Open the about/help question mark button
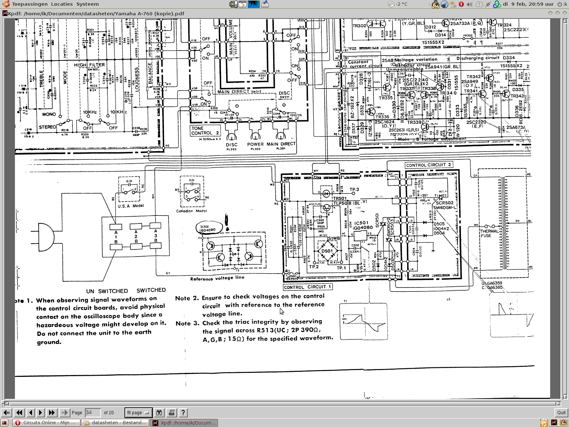This screenshot has height=427, width=569. (183, 412)
